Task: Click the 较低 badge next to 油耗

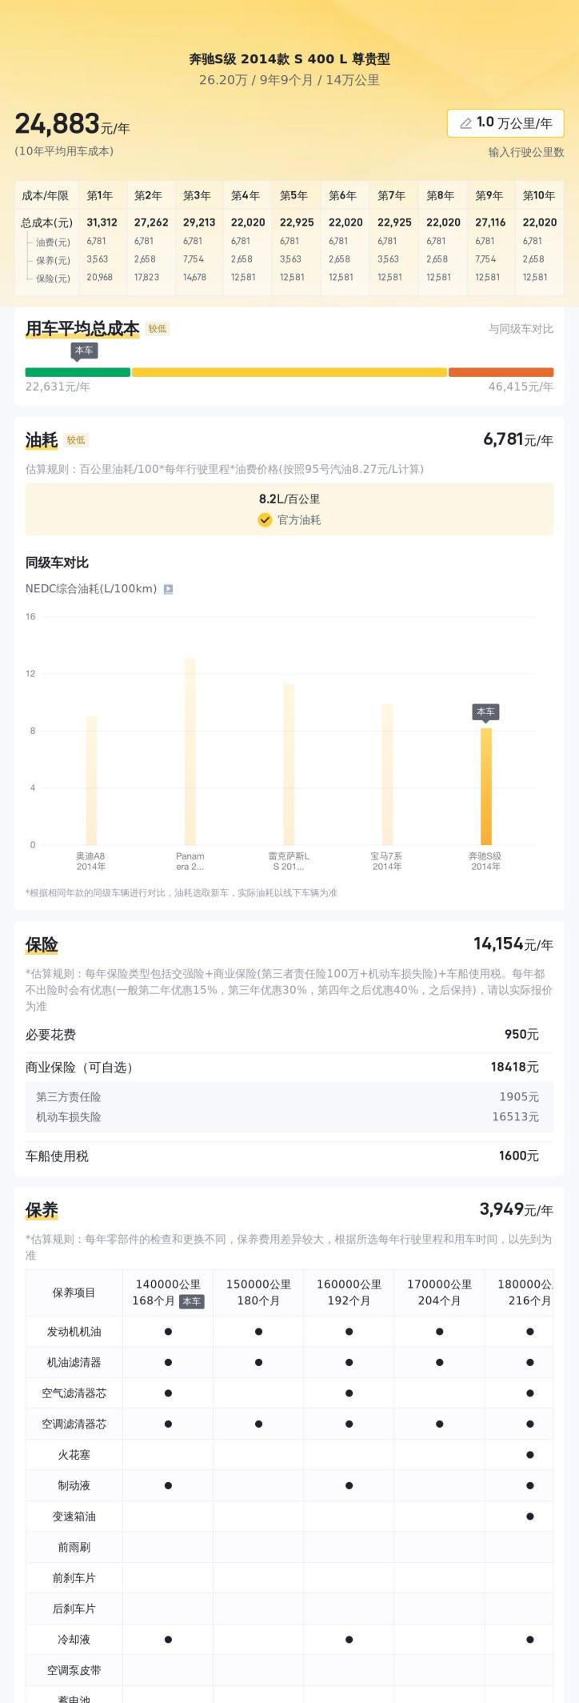Action: (76, 440)
